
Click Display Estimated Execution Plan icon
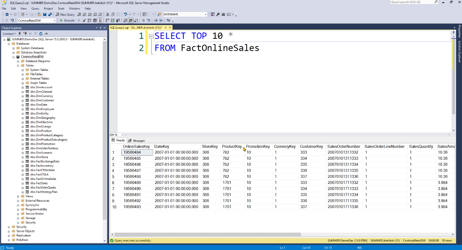coord(89,20)
